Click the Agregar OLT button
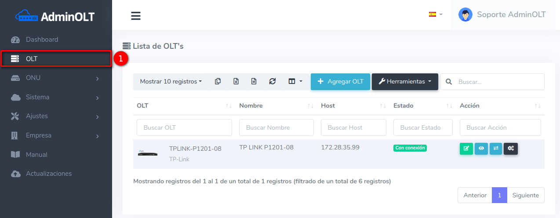560x218 pixels. (340, 81)
